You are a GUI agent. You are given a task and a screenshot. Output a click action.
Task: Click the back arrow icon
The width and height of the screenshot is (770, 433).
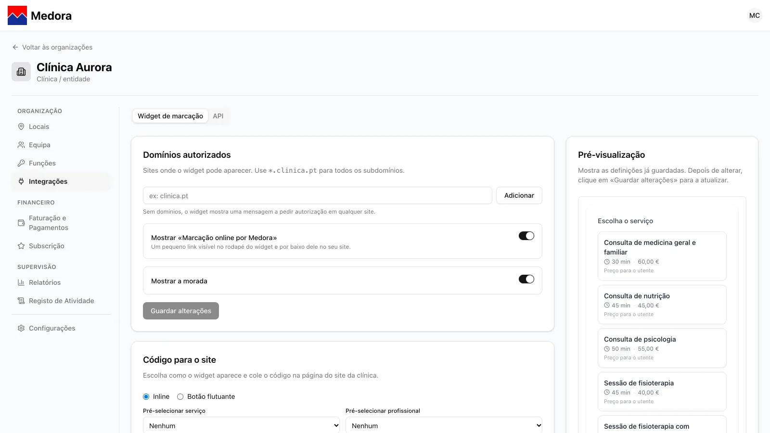point(15,47)
